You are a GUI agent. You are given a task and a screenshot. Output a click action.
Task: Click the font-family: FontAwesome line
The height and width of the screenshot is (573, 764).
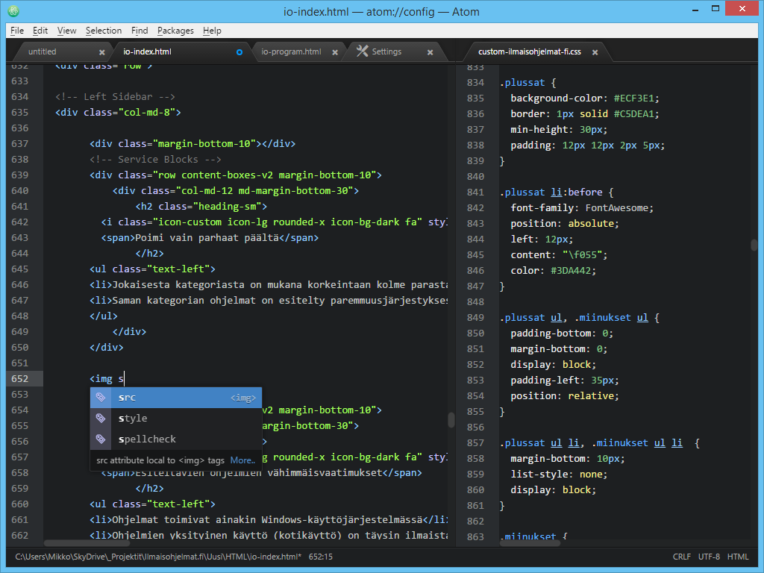point(582,207)
